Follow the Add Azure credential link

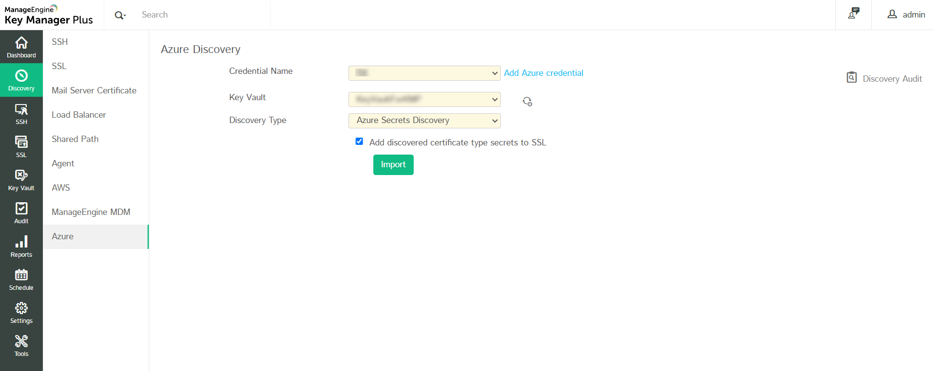tap(543, 73)
